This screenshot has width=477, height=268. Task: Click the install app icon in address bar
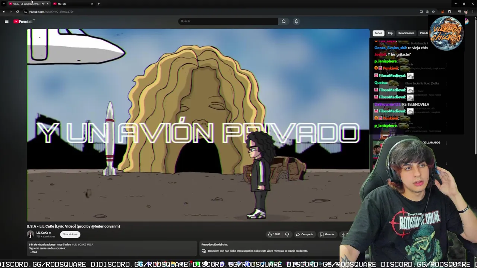(x=421, y=12)
